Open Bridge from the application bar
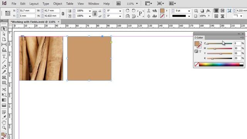Screen dimensions: 247x139 point(118,3)
